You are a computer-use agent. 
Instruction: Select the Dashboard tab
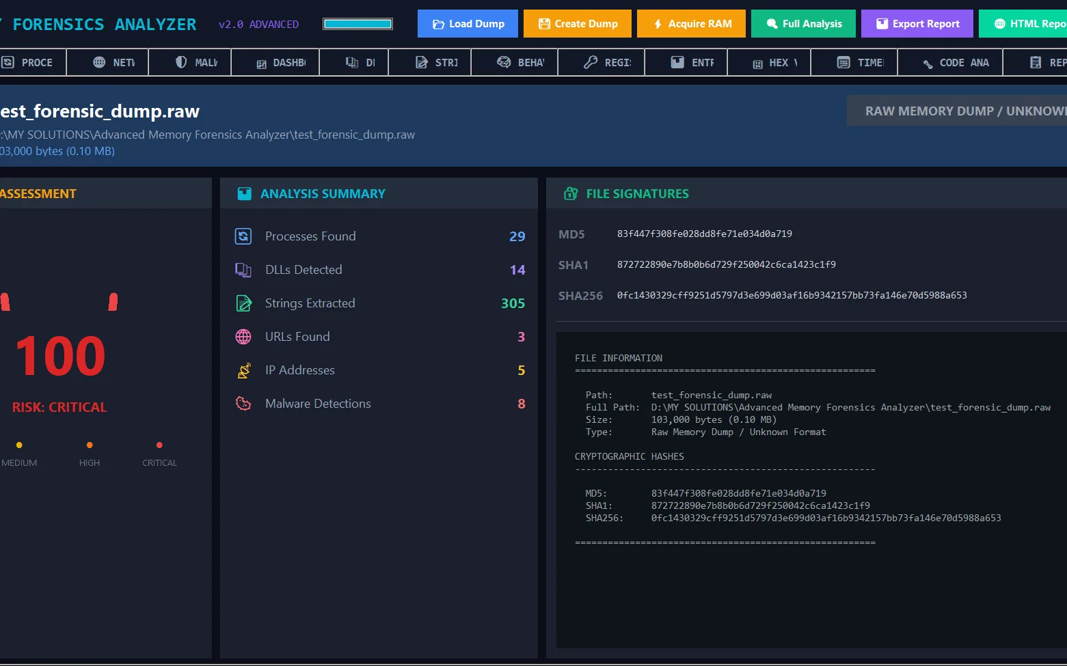(x=275, y=62)
